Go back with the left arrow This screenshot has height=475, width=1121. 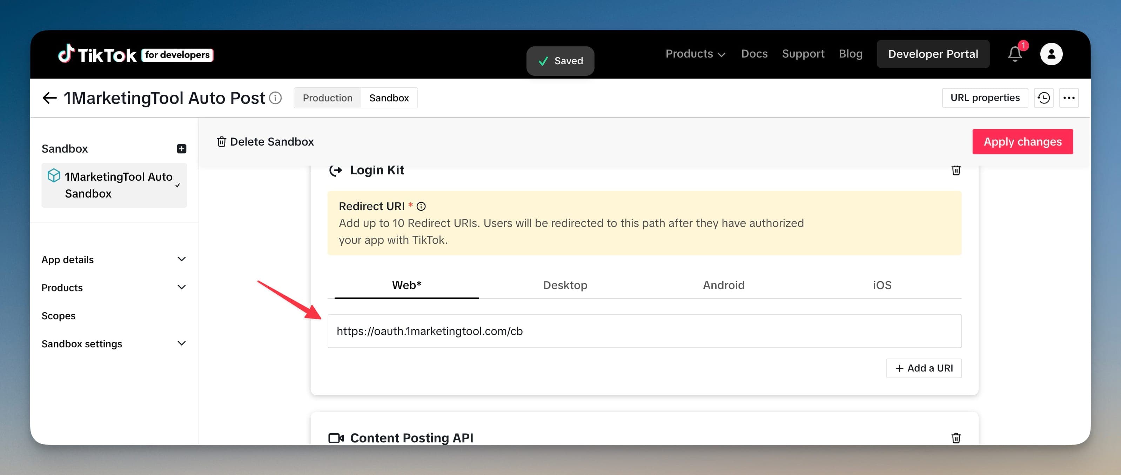coord(49,98)
